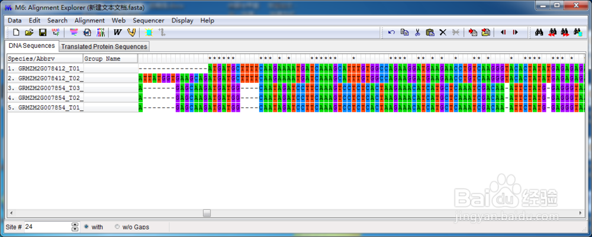The image size is (592, 237).
Task: Select the 'with' gaps radio button
Action: point(86,227)
